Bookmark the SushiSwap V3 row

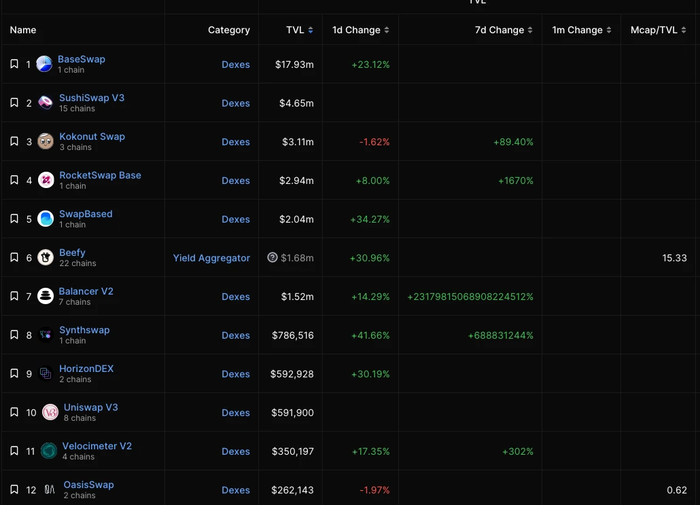pos(14,103)
